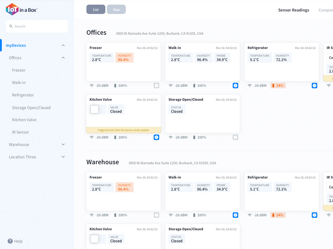Click blue alert icon under Offices Walk-in card
Viewport: 333px width, 249px height.
235,85
